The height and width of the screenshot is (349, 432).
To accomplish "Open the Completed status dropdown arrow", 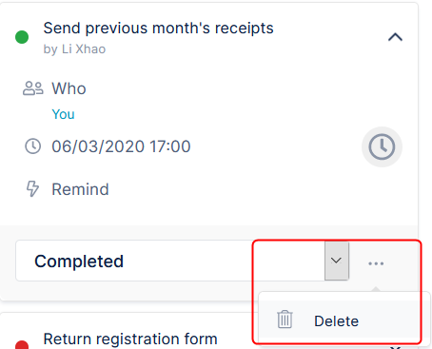I will pyautogui.click(x=337, y=261).
